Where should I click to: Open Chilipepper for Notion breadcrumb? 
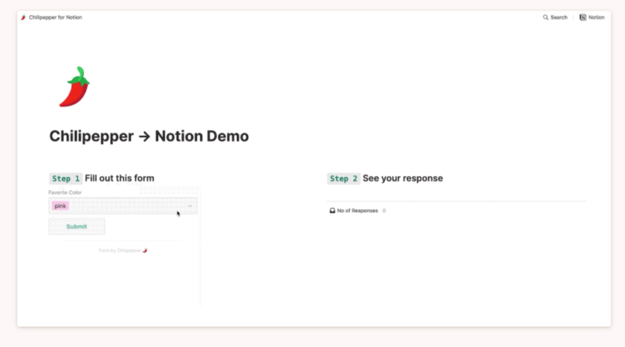click(55, 17)
